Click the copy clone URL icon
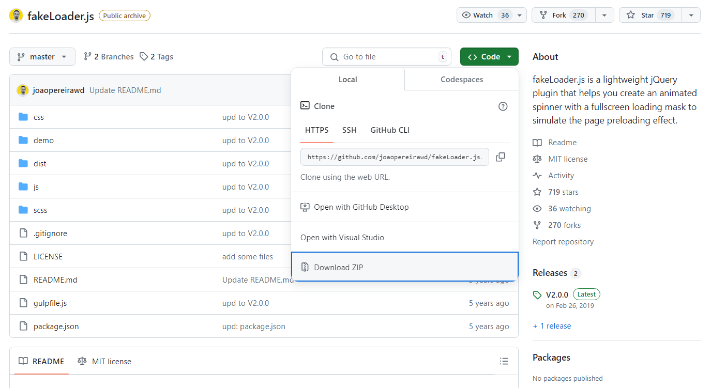Viewport: 711px width, 388px height. [x=501, y=157]
